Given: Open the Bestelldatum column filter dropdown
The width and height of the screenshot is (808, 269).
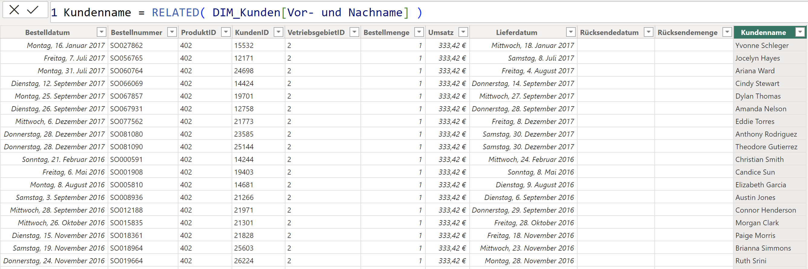Looking at the screenshot, I should coord(101,32).
